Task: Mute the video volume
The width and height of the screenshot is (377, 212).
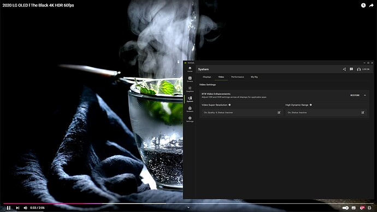Action: (x=25, y=208)
